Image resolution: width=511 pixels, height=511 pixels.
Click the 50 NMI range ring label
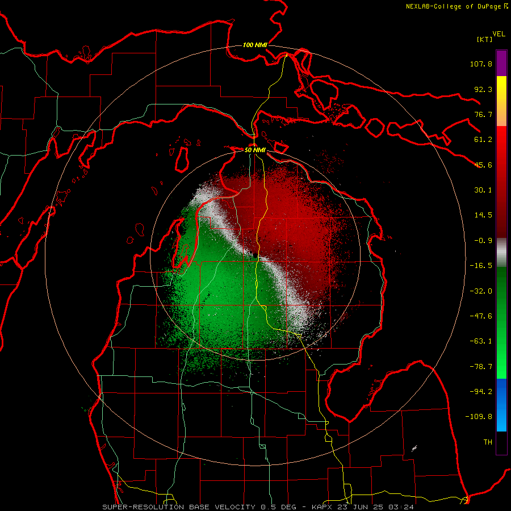coord(255,150)
